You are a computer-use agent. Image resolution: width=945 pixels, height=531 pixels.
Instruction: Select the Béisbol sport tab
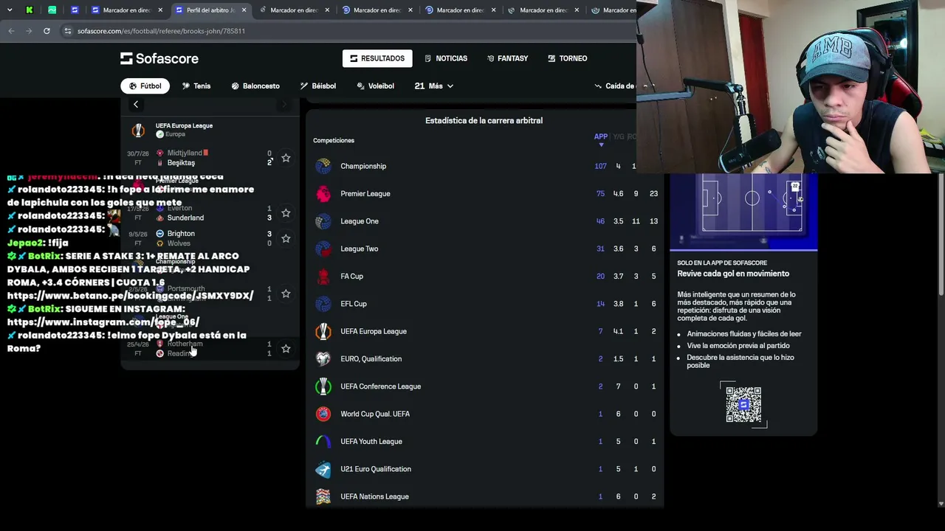[318, 86]
